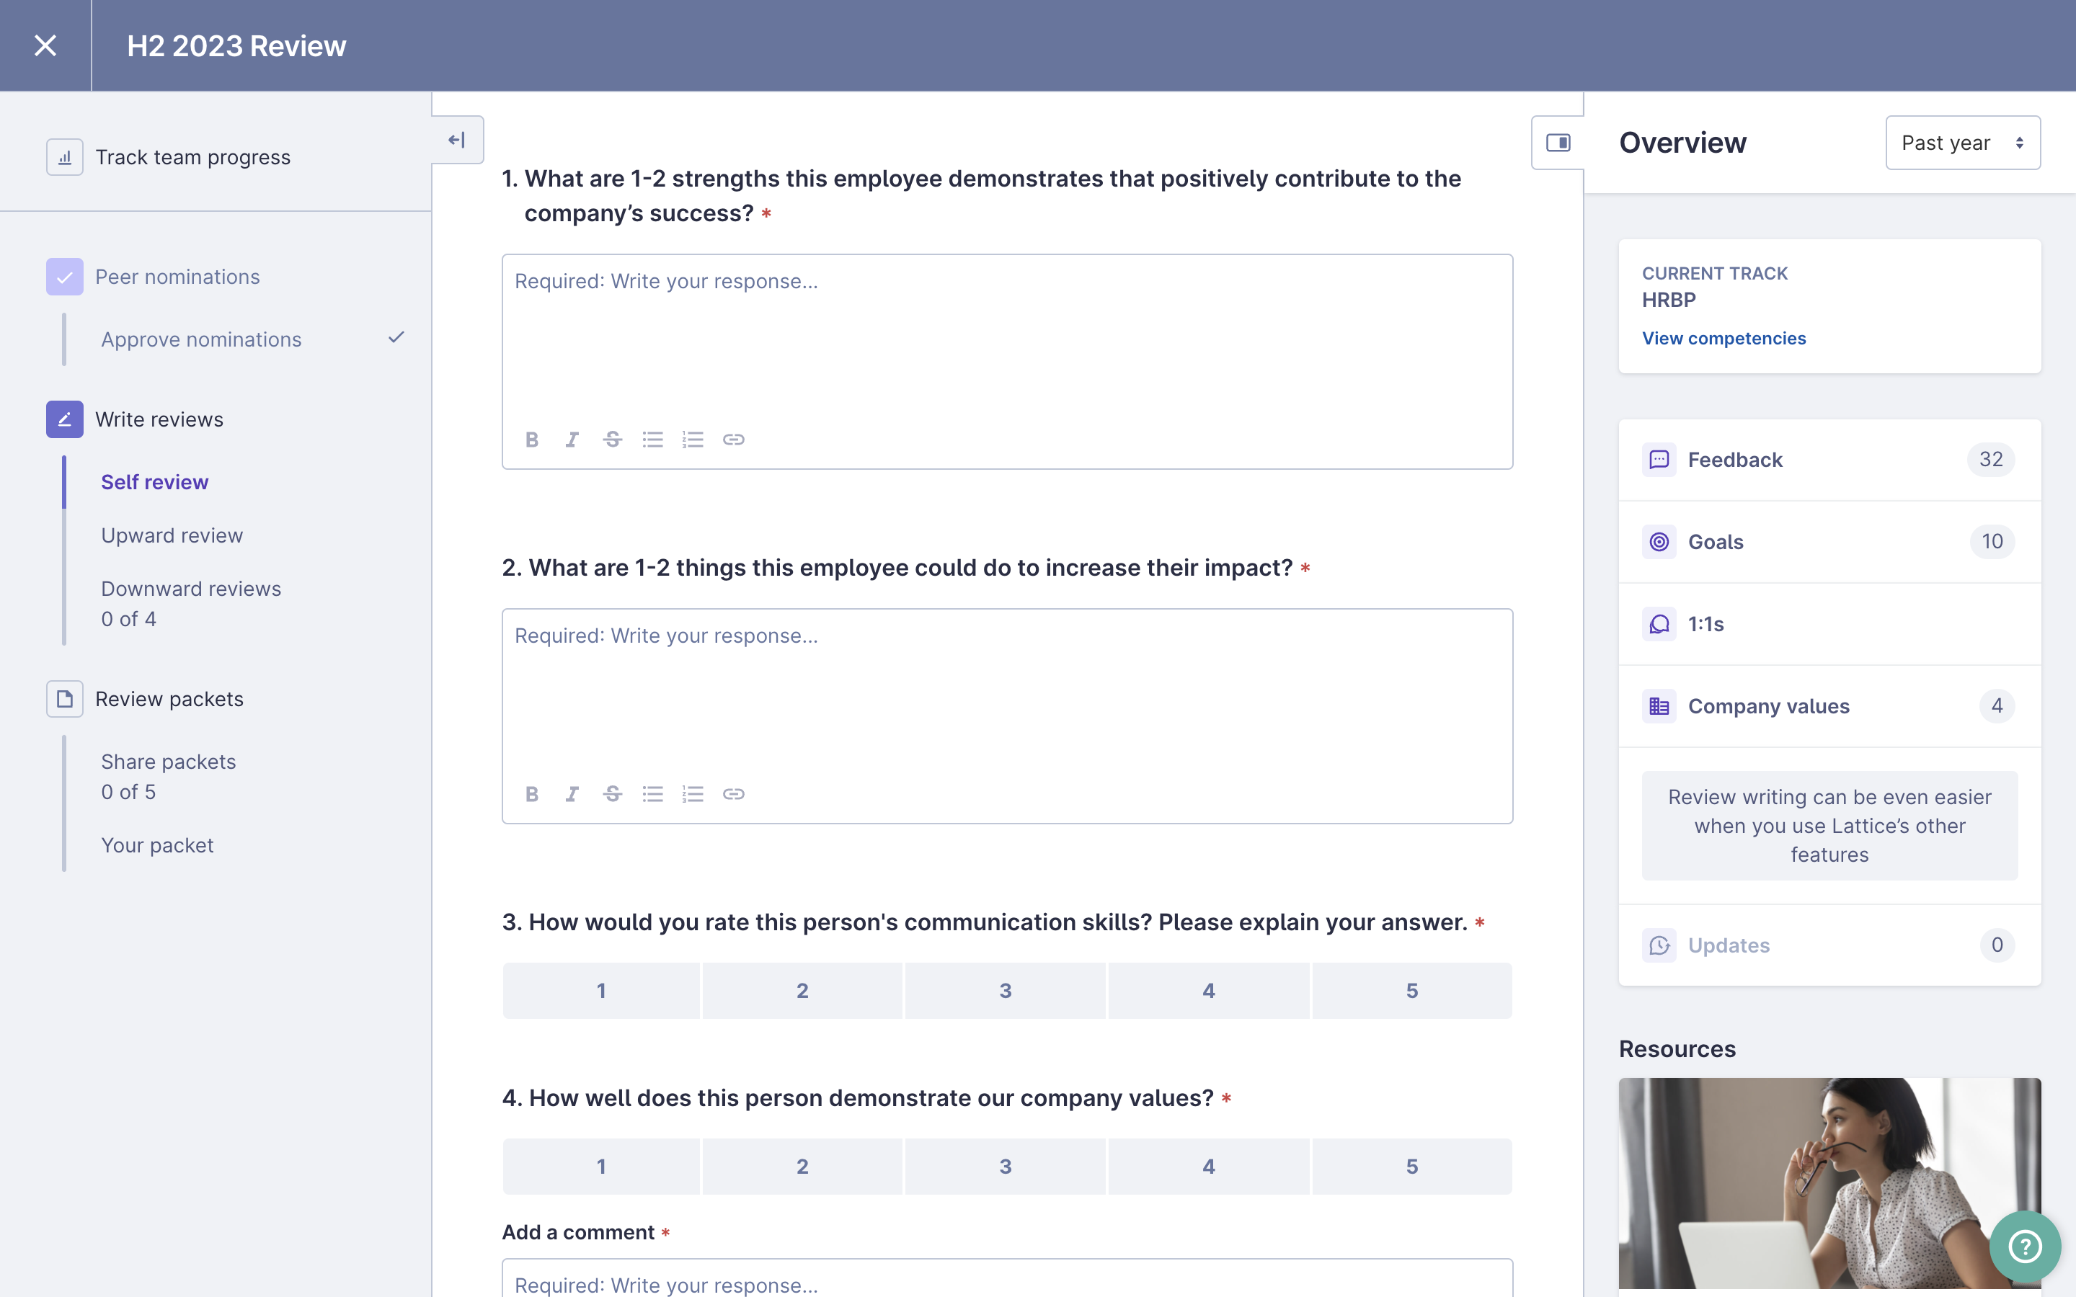
Task: Open Track team progress
Action: [x=192, y=157]
